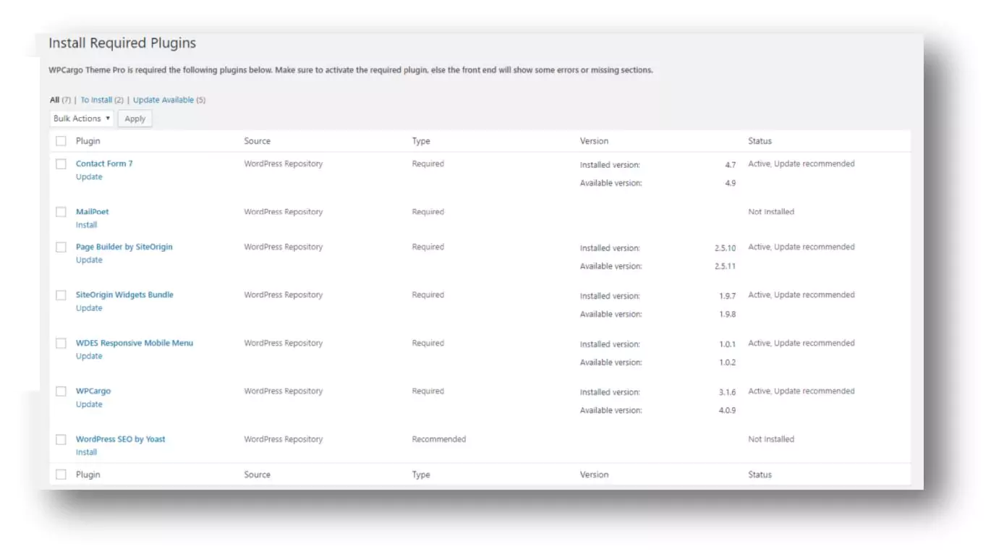Click Contact Form 7 installed version 4.7

click(x=731, y=165)
